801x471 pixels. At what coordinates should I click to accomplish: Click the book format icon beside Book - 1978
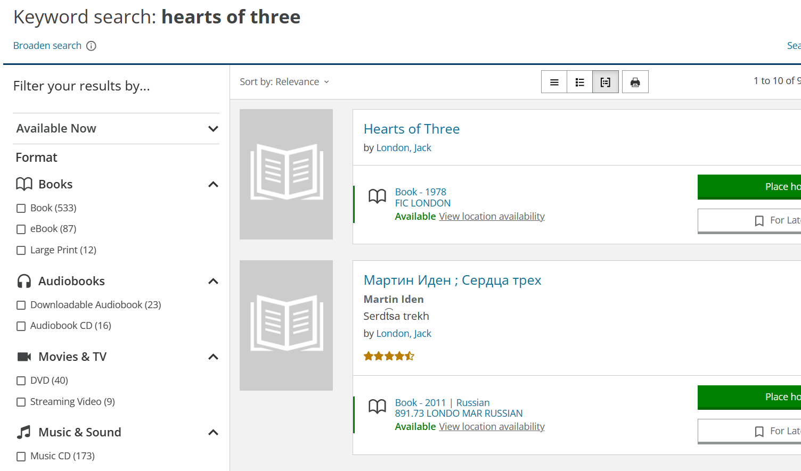(378, 196)
